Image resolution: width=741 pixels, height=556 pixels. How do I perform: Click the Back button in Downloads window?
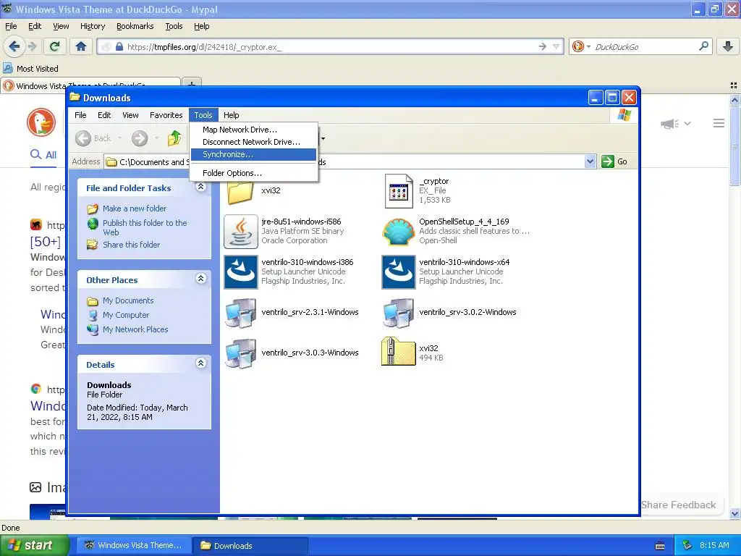(x=93, y=138)
